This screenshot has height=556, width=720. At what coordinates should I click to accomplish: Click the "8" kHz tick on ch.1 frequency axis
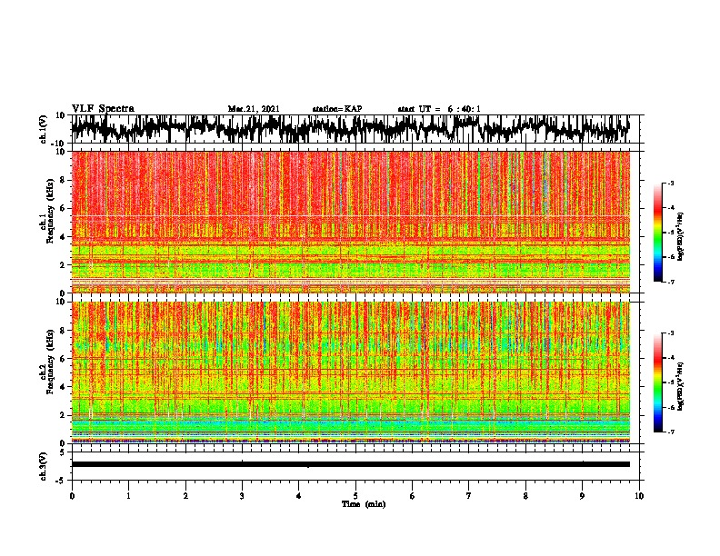click(63, 180)
